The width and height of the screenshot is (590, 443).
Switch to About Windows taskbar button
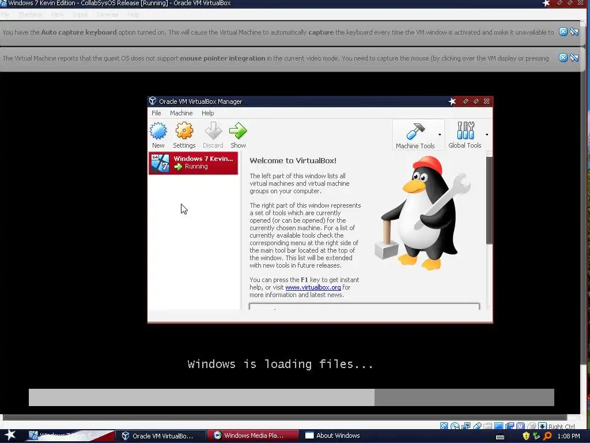332,436
